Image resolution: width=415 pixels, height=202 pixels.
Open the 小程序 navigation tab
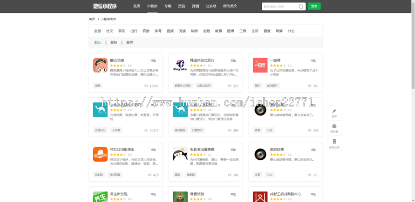153,6
